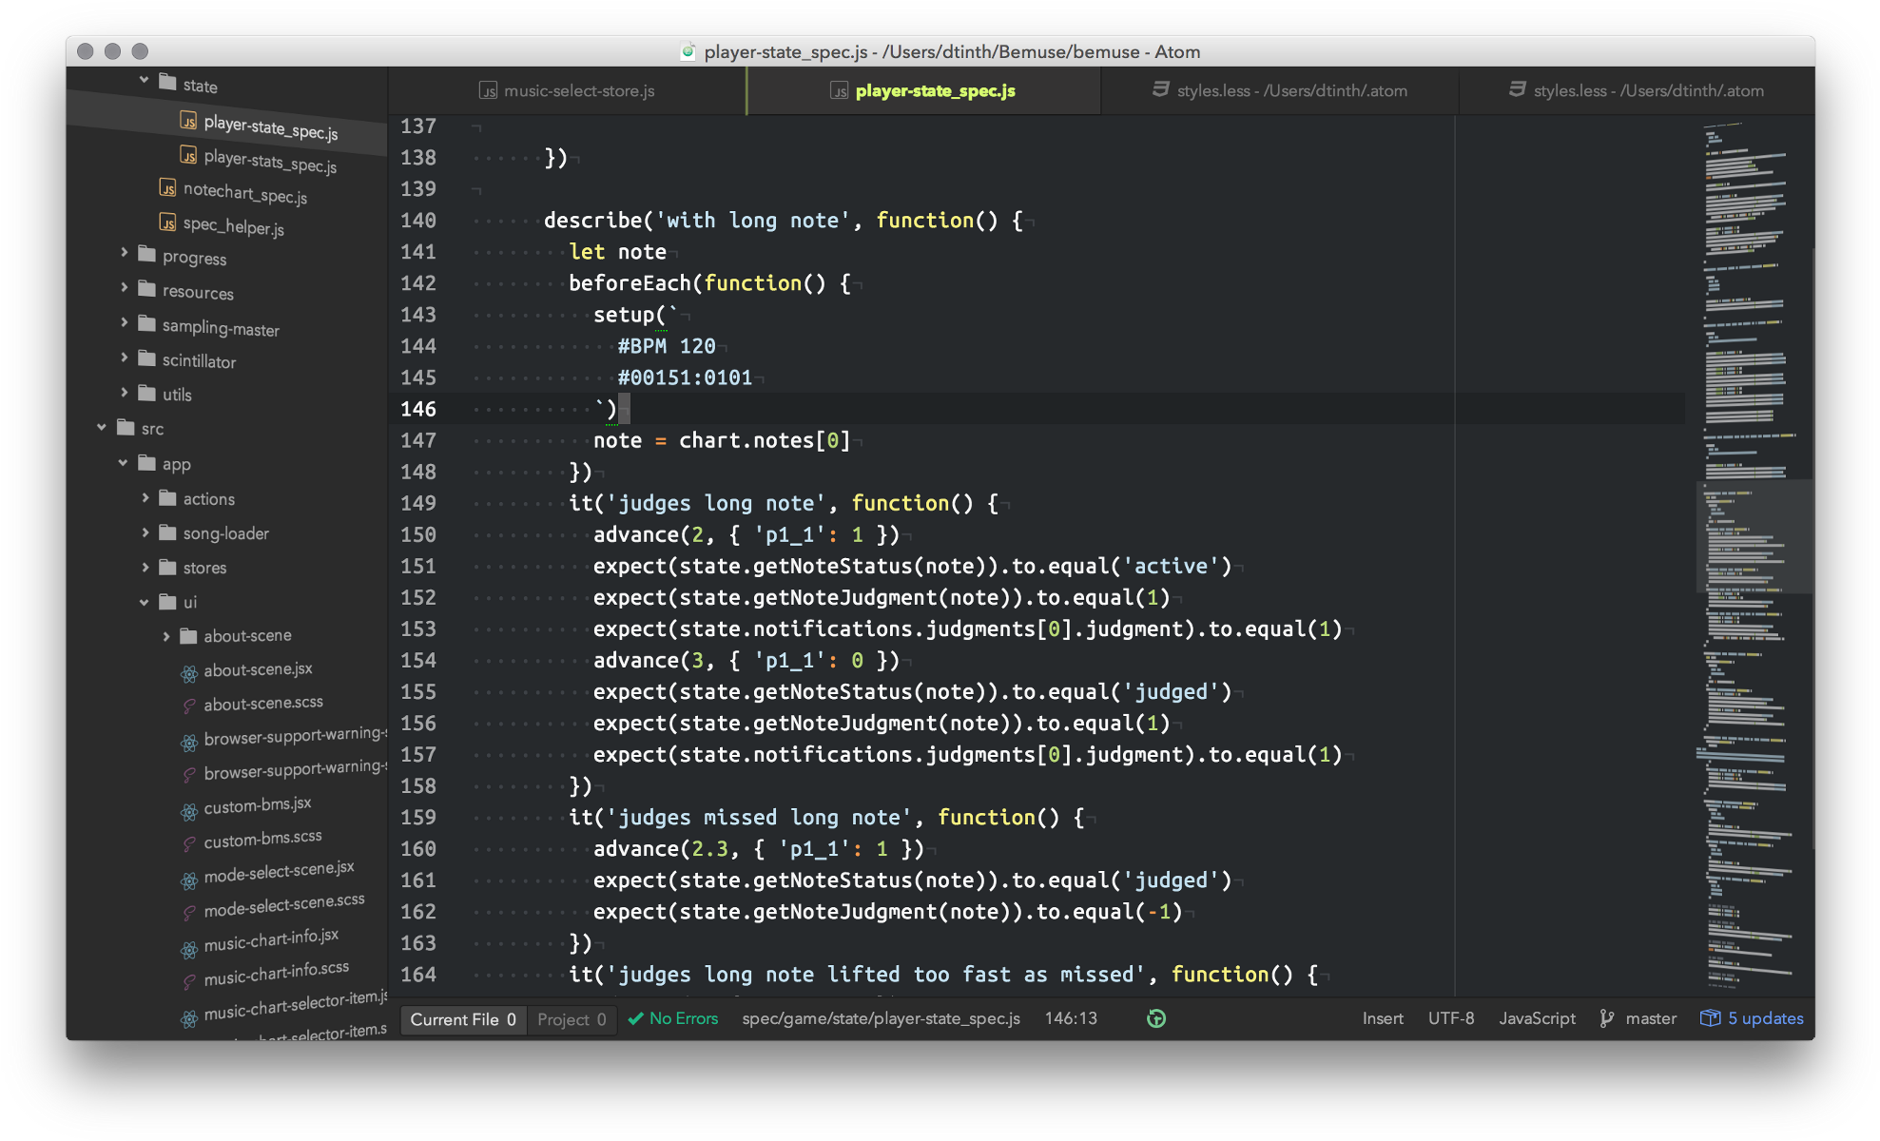Click the progress folder icon
This screenshot has width=1880, height=1141.
click(147, 254)
